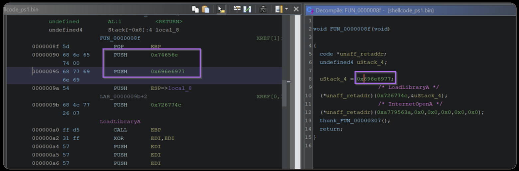
Task: Open the browser field formatter icon
Action: point(237,9)
